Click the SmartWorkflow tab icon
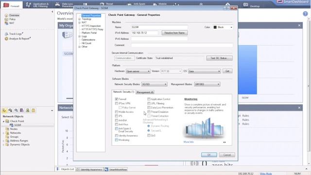The height and width of the screenshot is (175, 311). pos(106,170)
